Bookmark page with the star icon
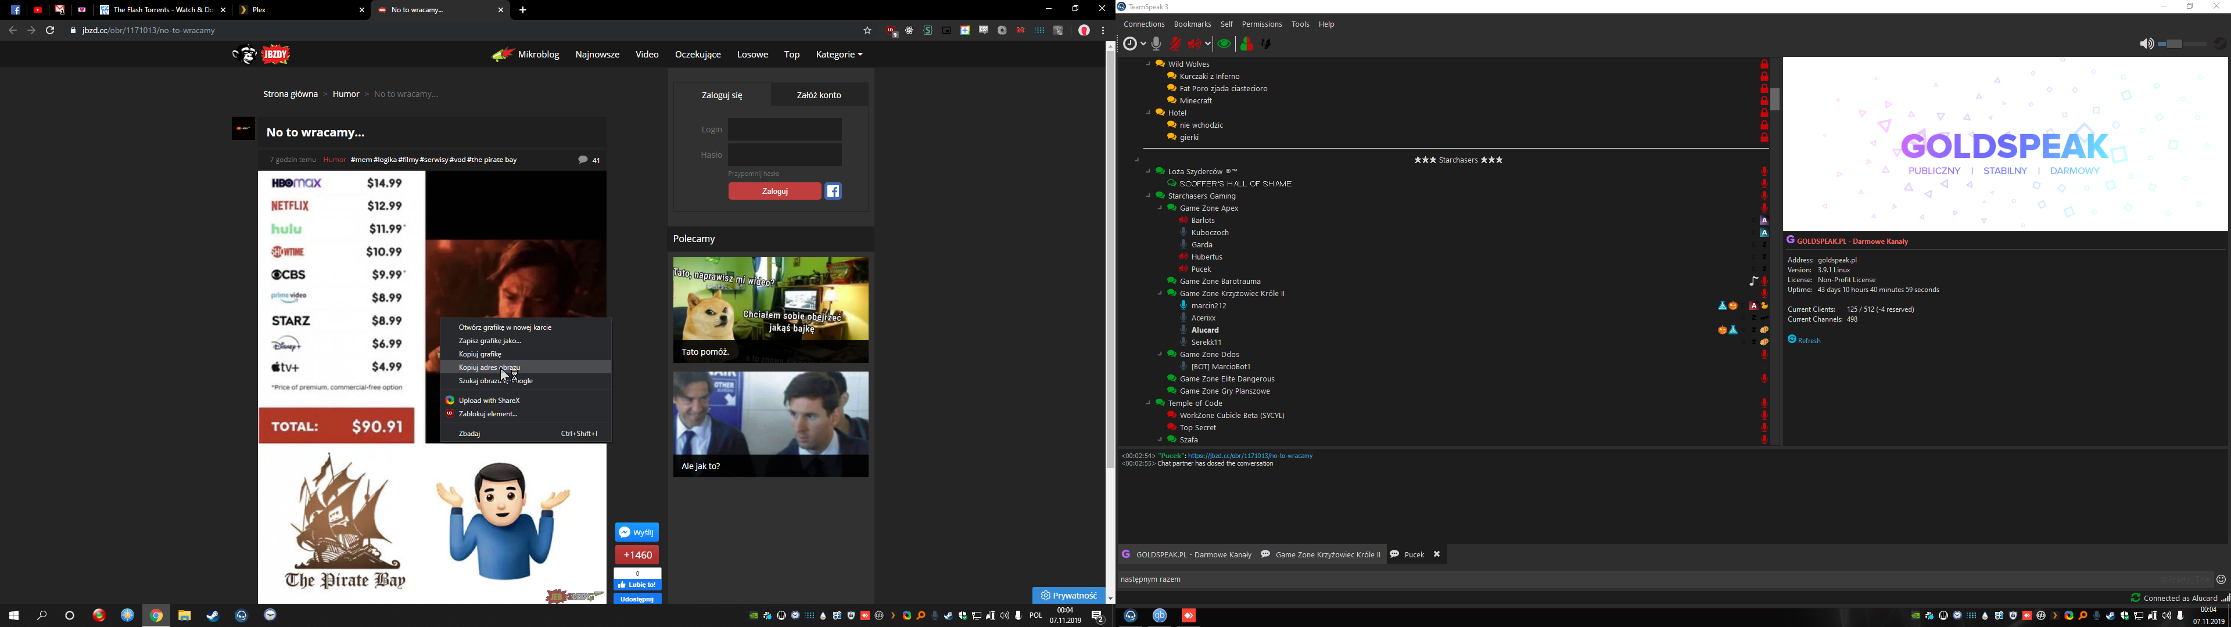This screenshot has height=627, width=2231. tap(867, 30)
